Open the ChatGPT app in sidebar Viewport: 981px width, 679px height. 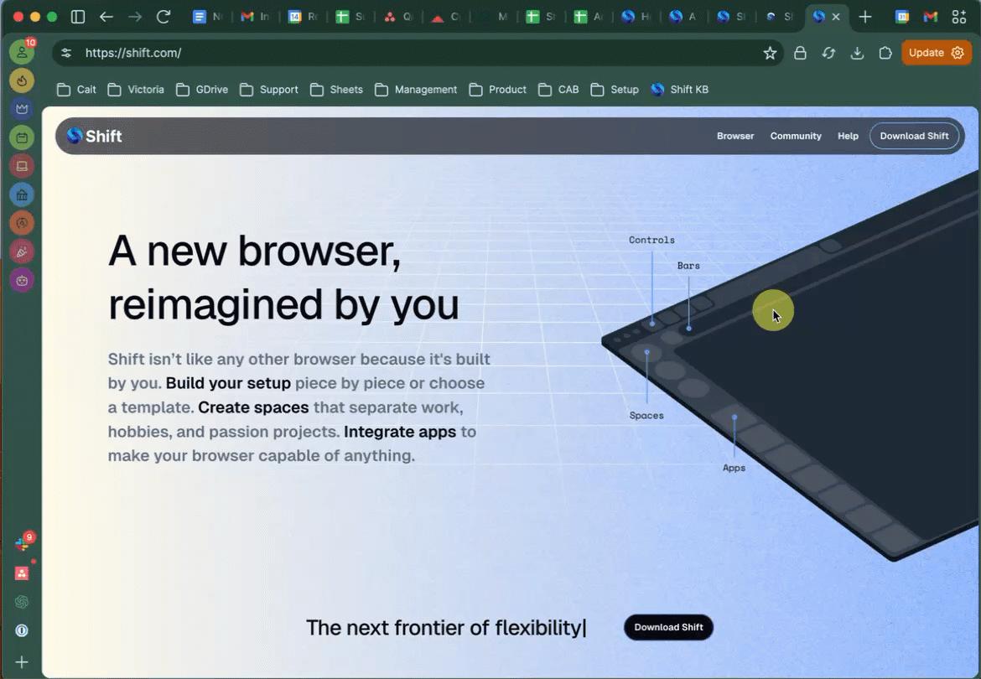(x=22, y=602)
